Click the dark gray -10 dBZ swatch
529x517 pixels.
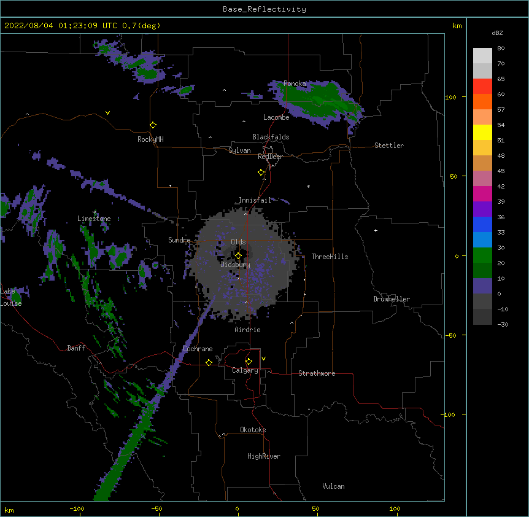(482, 317)
